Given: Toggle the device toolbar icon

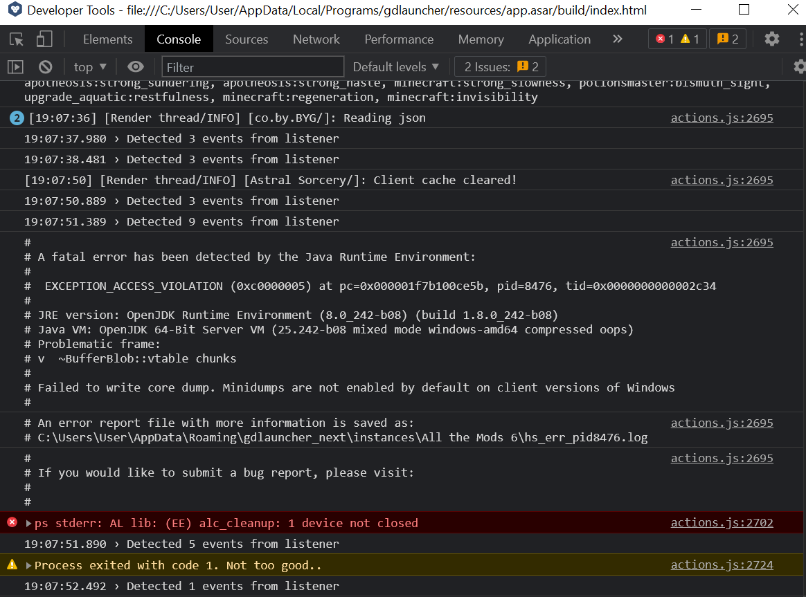Looking at the screenshot, I should (x=44, y=39).
